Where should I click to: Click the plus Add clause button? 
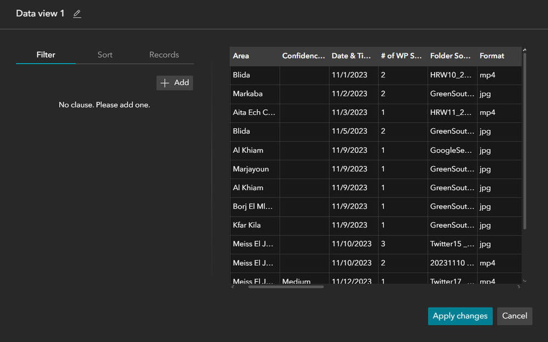tap(174, 83)
